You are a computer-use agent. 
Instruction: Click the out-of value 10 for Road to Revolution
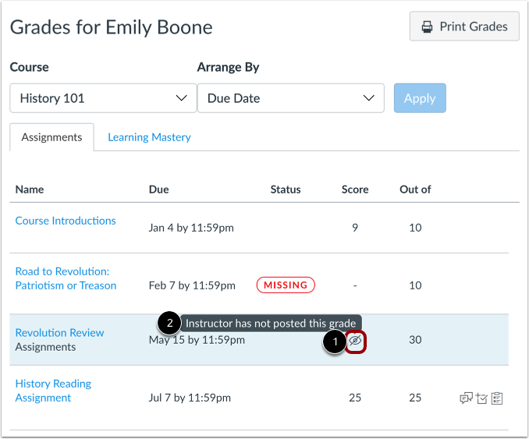(x=415, y=285)
